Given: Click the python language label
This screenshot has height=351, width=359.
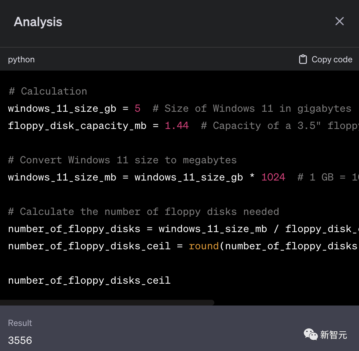Looking at the screenshot, I should pyautogui.click(x=21, y=60).
